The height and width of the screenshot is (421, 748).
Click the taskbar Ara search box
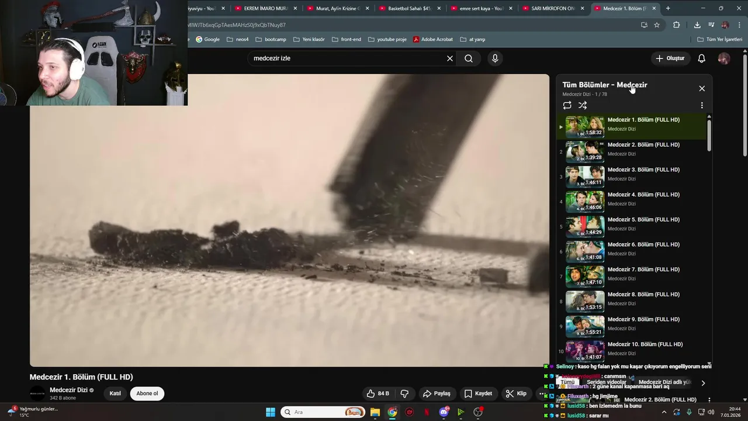click(323, 412)
